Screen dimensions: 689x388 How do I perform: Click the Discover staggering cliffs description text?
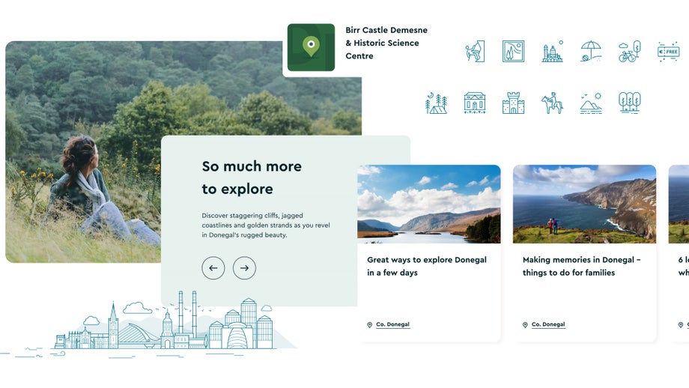tap(266, 225)
